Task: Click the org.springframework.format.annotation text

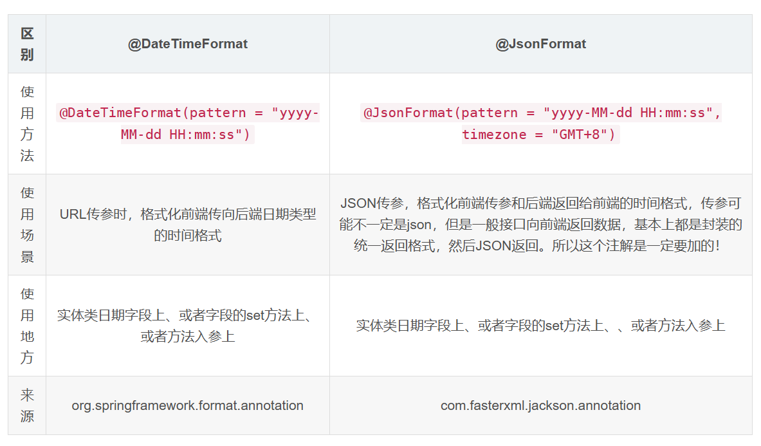Action: click(x=187, y=405)
